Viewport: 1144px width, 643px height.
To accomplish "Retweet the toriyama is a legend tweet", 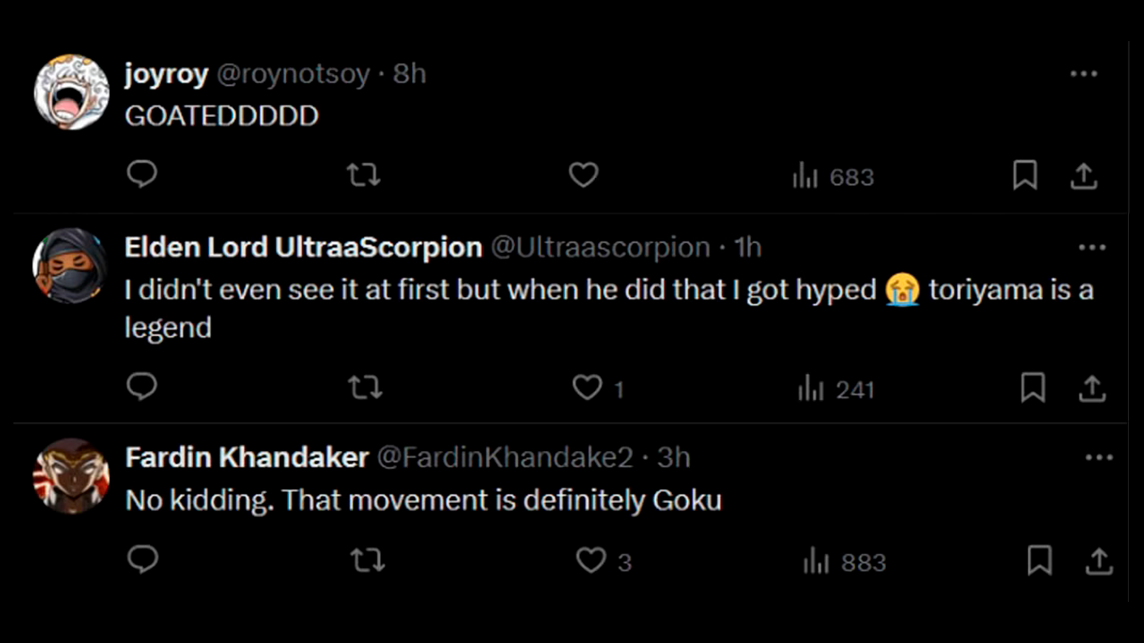I will coord(364,388).
